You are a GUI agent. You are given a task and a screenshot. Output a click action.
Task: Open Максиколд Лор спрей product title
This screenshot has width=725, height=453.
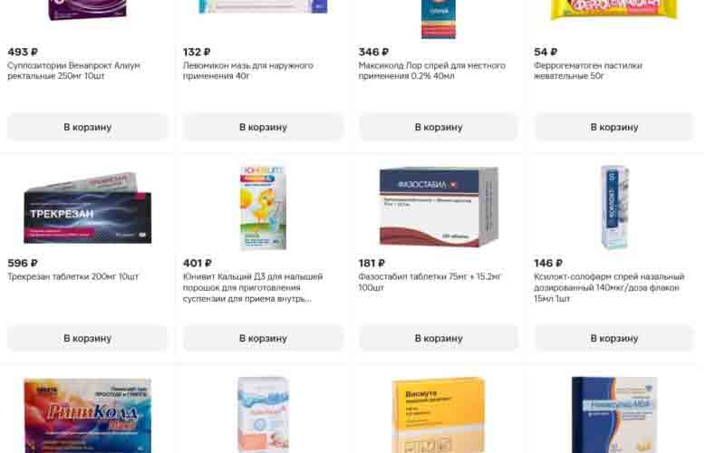(432, 71)
